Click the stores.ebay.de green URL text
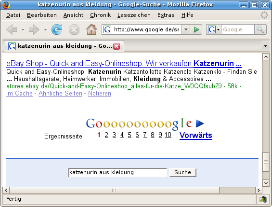This screenshot has width=272, height=207. click(x=114, y=86)
